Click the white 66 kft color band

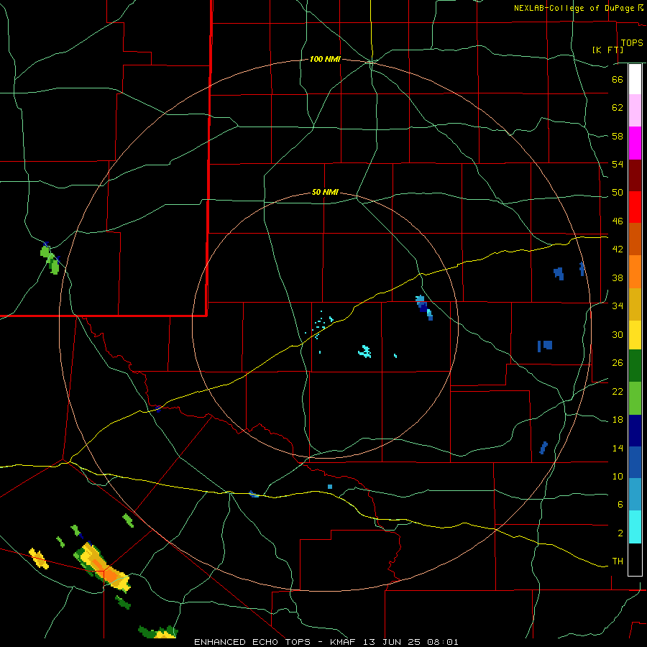pos(635,79)
